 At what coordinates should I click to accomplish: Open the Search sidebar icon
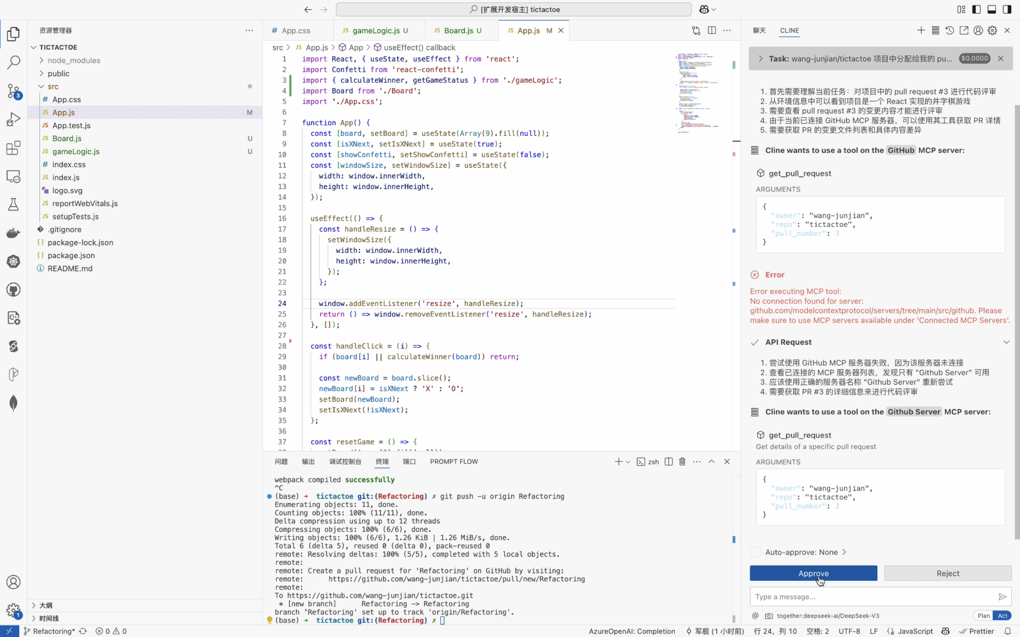coord(13,62)
